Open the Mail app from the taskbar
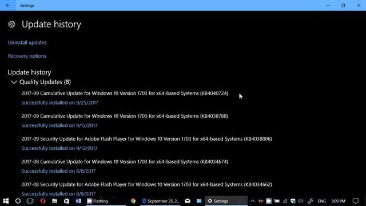The height and width of the screenshot is (206, 366). coord(188,201)
